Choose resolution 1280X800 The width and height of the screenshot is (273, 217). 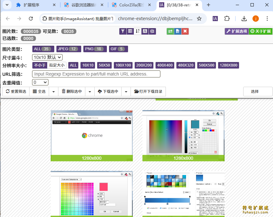coord(228,65)
